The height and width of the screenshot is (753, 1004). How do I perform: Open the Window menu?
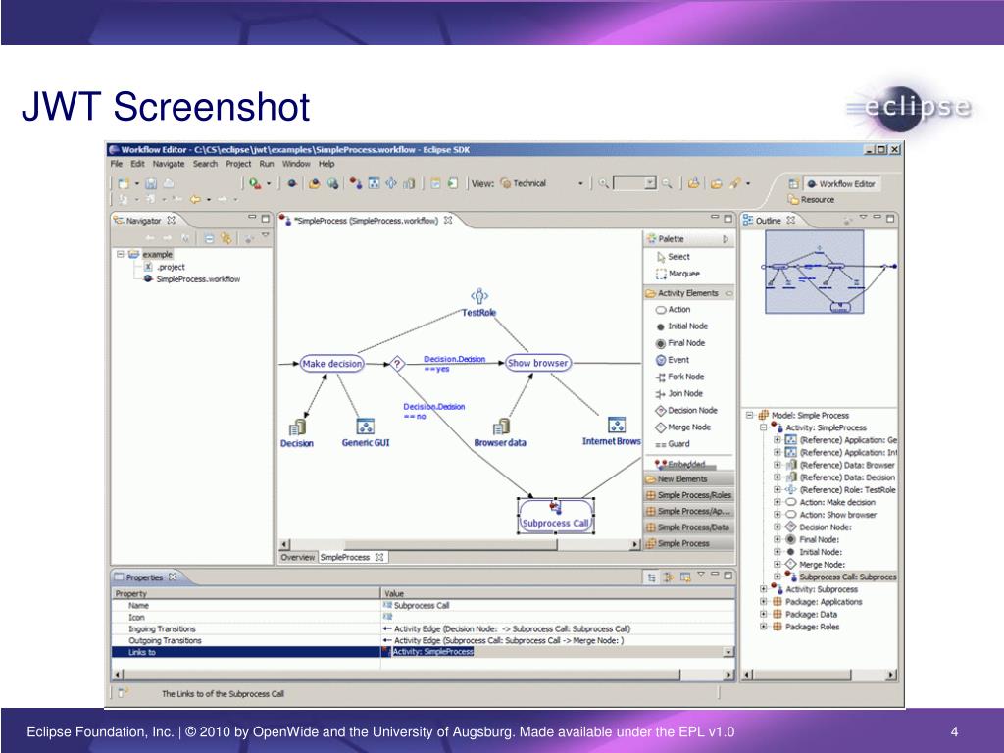[x=296, y=164]
